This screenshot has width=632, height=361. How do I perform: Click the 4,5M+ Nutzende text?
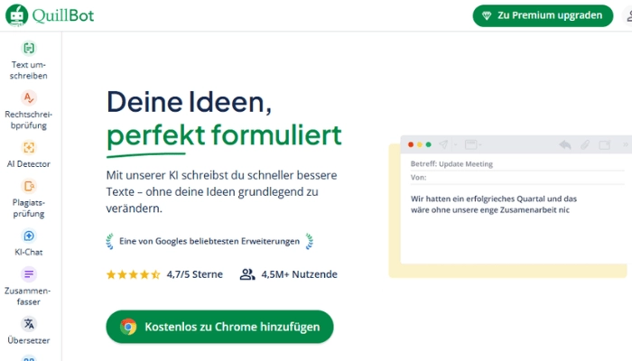299,274
